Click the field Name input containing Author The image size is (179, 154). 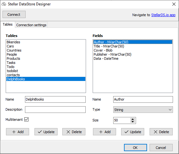click(x=143, y=99)
